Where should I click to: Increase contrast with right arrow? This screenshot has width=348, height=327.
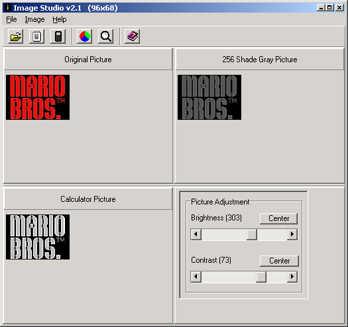click(x=292, y=277)
